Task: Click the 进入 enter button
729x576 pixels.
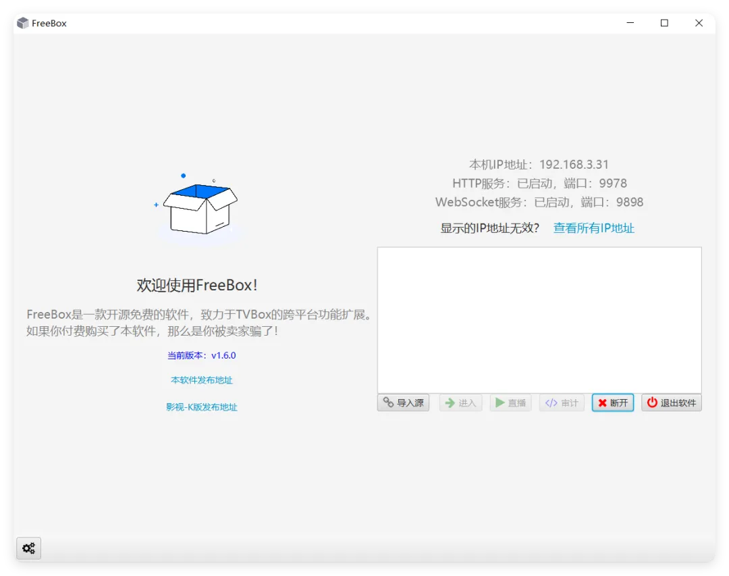Action: [x=461, y=402]
